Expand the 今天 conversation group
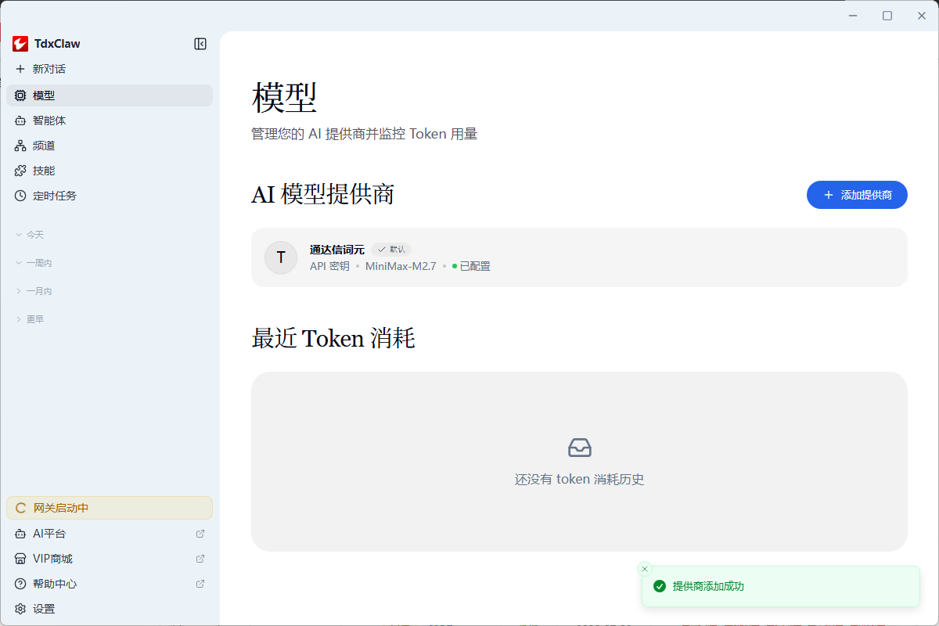This screenshot has height=626, width=939. pyautogui.click(x=30, y=235)
